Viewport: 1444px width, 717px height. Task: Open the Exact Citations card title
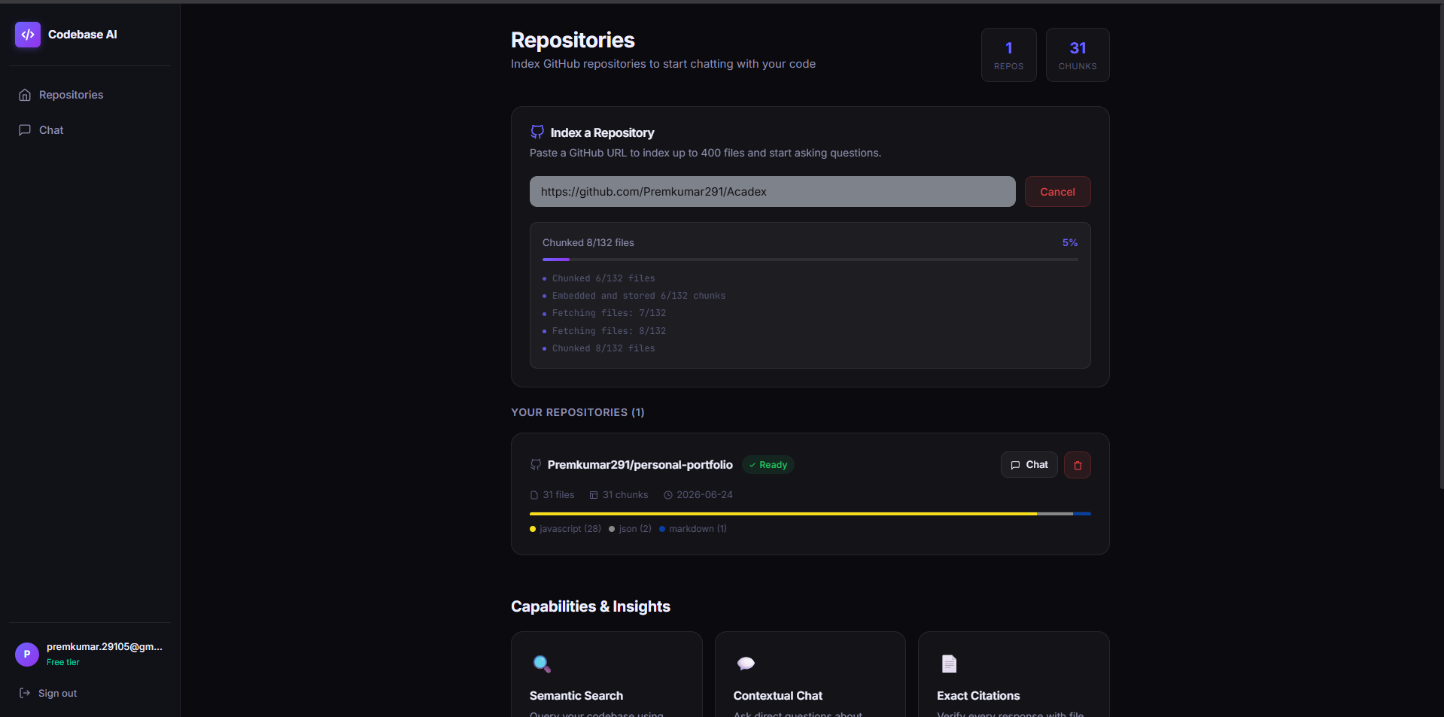(x=977, y=696)
